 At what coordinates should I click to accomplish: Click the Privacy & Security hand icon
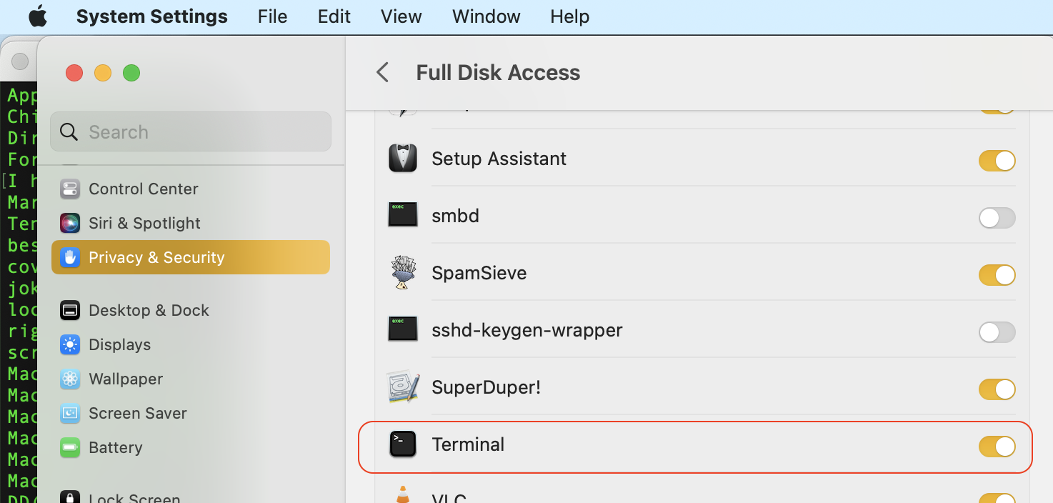[x=69, y=257]
